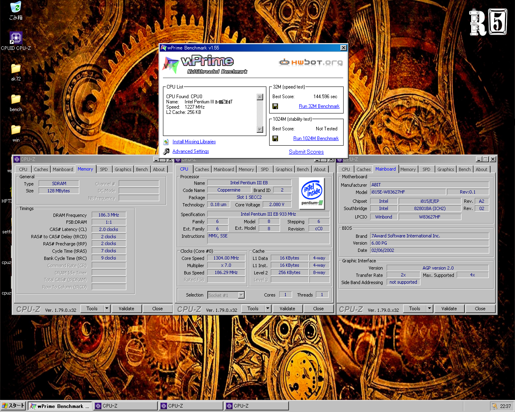The image size is (515, 412).
Task: Select the third CPU-Z taskbar button
Action: (257, 406)
